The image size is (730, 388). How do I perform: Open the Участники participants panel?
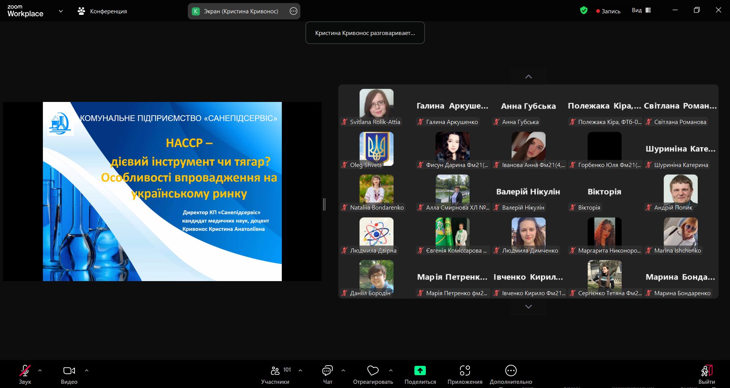275,375
